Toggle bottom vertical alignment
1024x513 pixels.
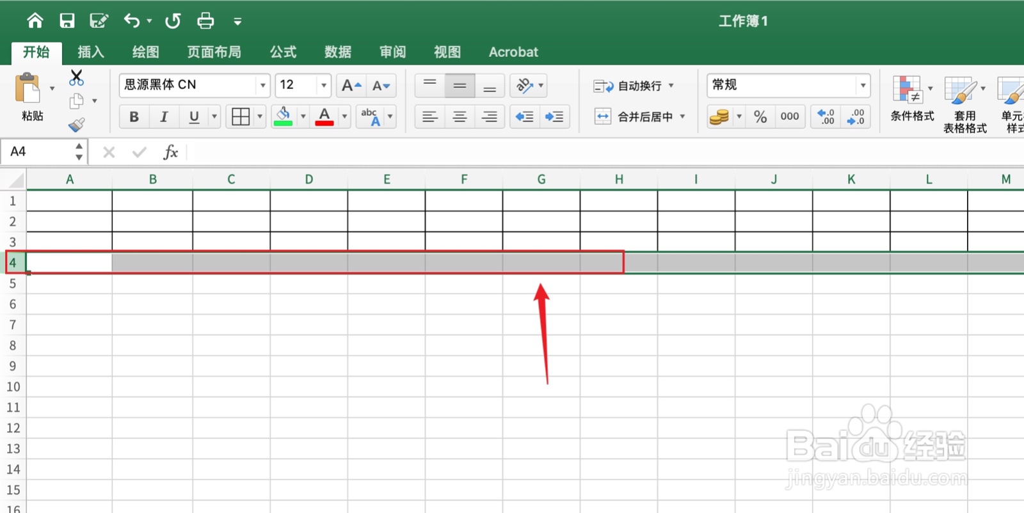(x=490, y=85)
